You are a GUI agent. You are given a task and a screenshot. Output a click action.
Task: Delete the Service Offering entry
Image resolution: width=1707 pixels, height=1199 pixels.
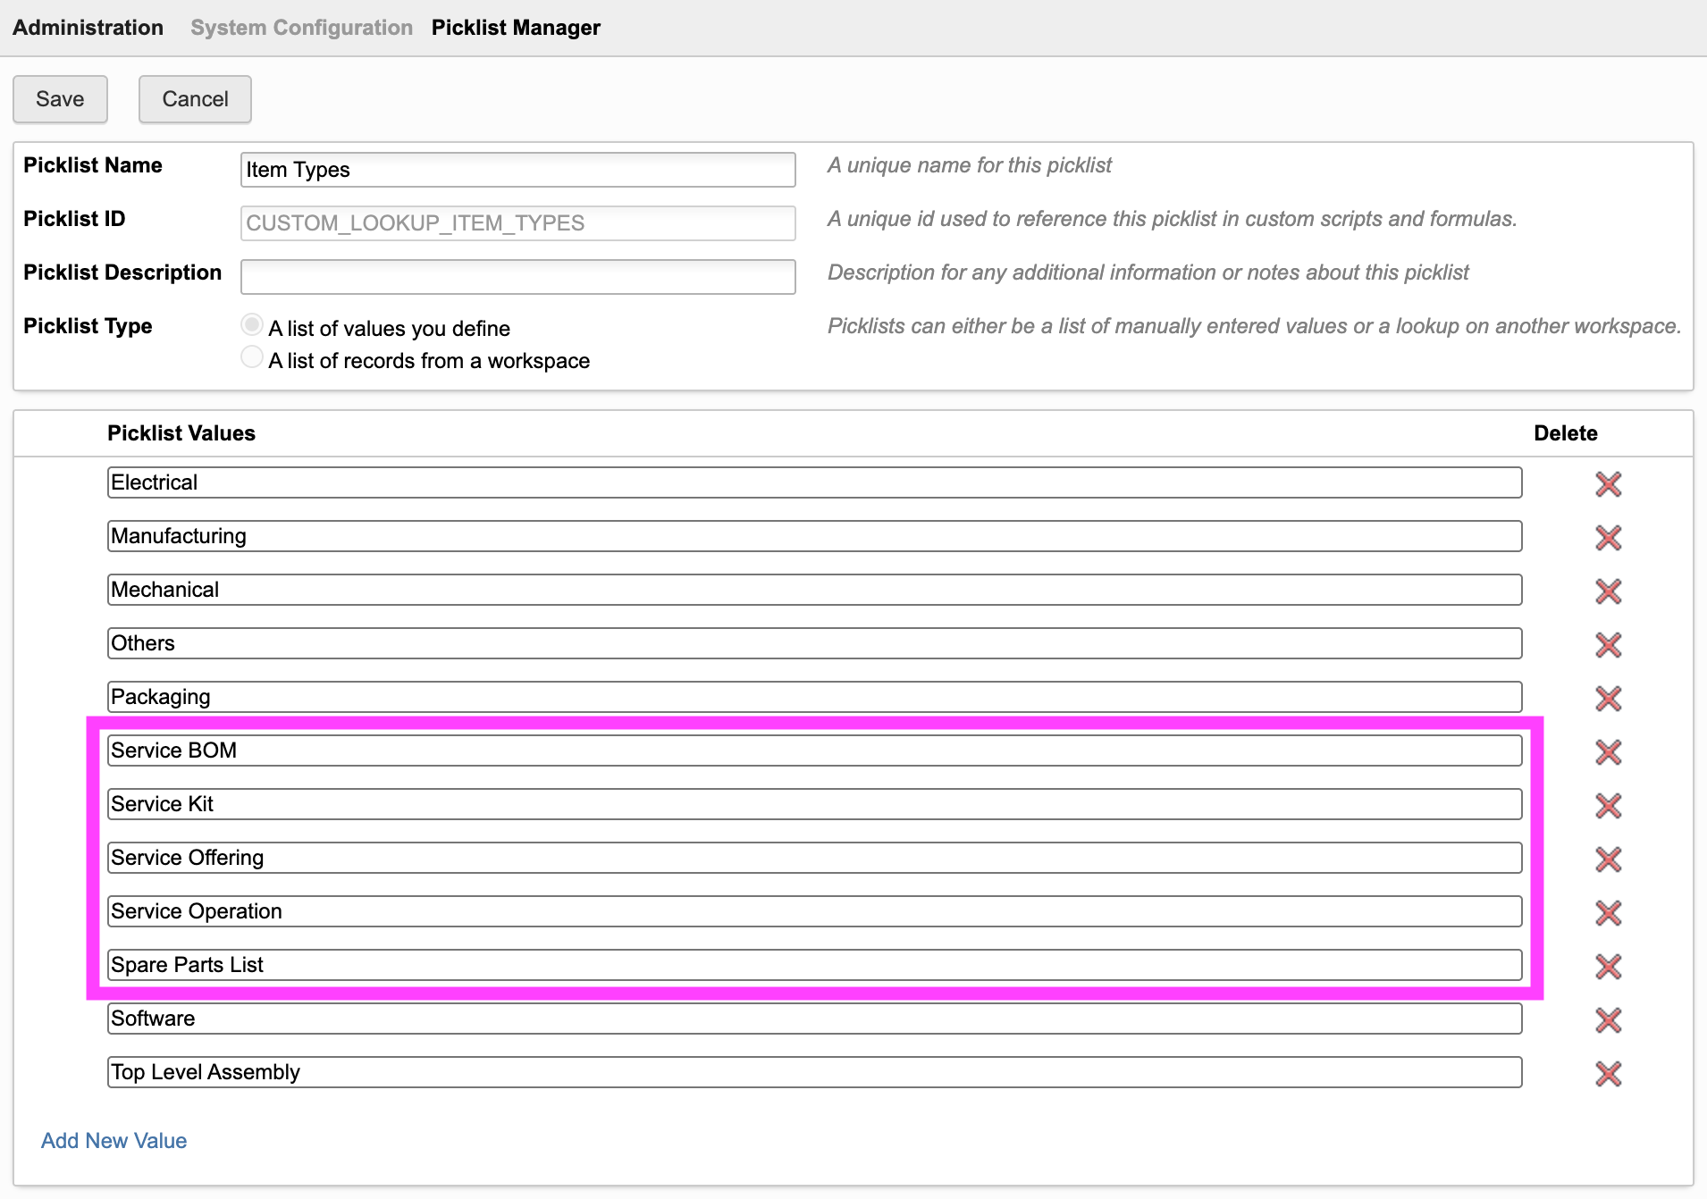coord(1608,859)
